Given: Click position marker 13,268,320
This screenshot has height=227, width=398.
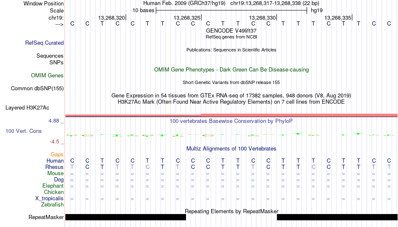Looking at the screenshot, I should [x=112, y=18].
